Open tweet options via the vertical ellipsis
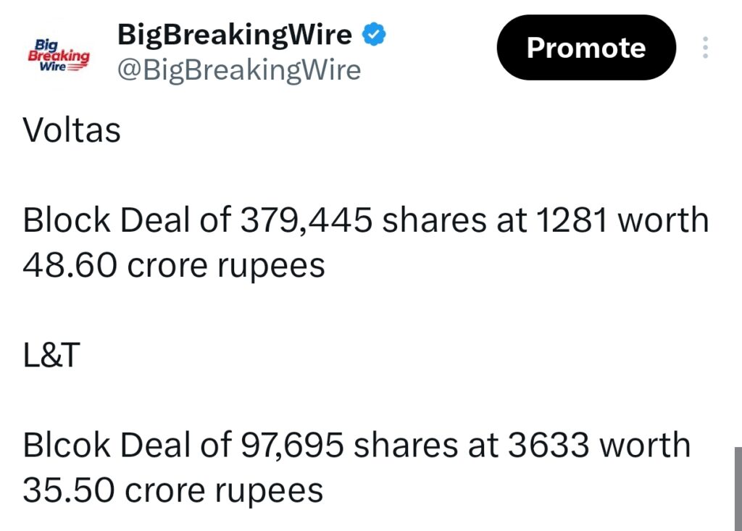This screenshot has height=531, width=742. 704,48
